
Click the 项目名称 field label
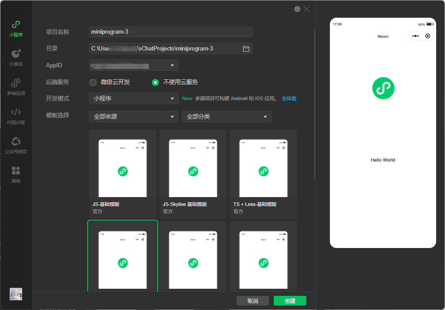[58, 32]
